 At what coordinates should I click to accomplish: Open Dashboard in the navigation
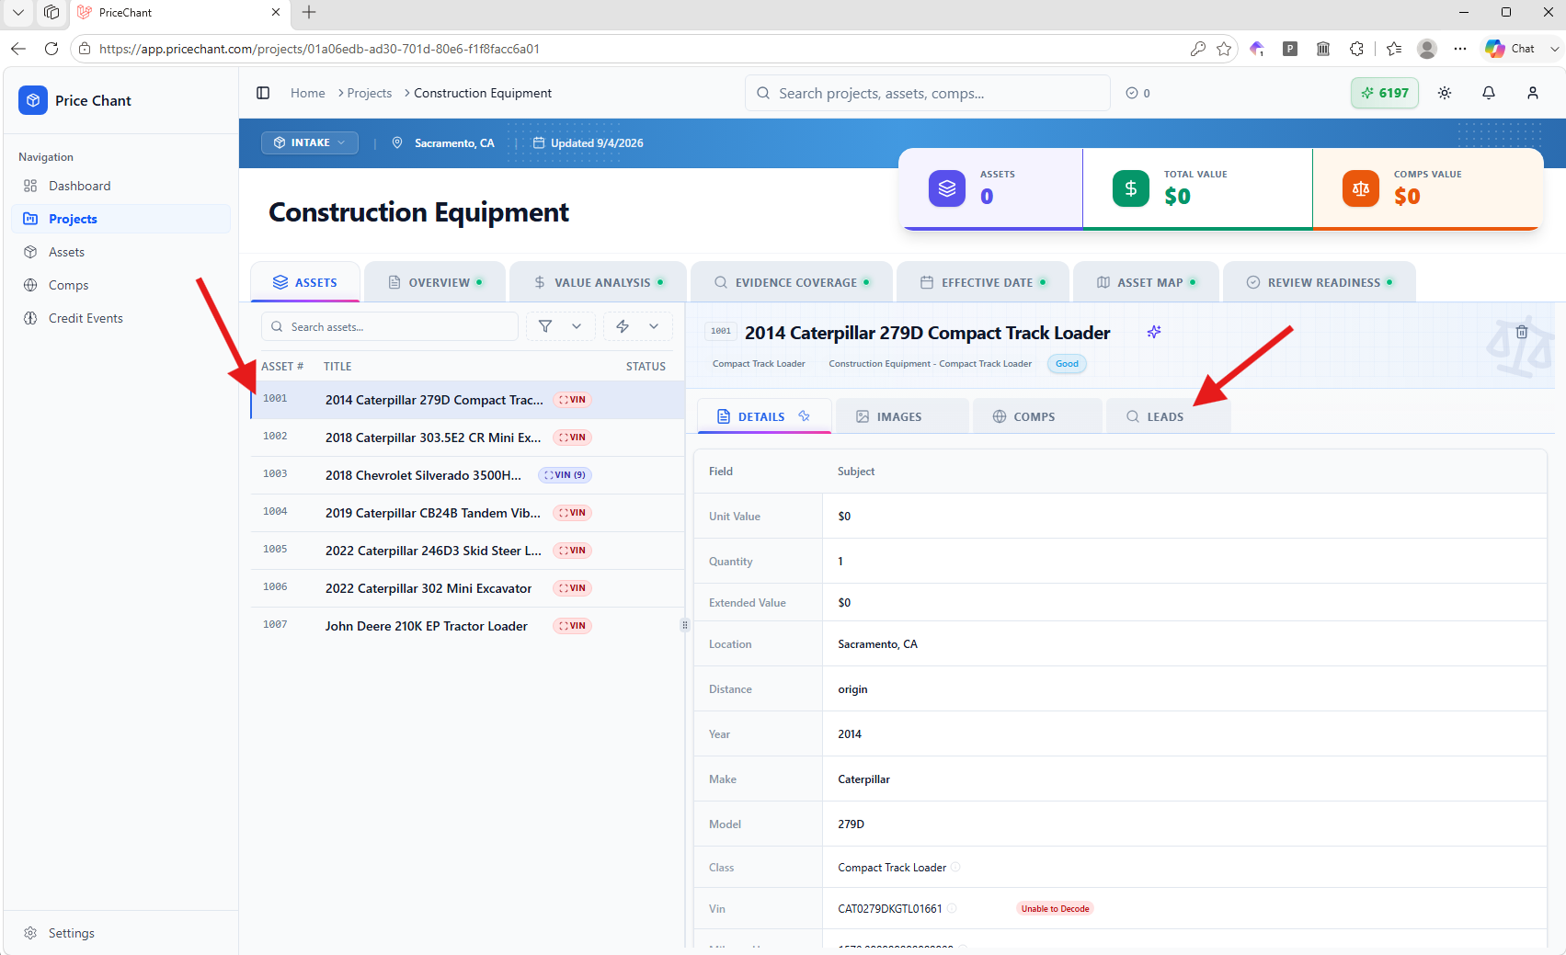[x=120, y=186]
